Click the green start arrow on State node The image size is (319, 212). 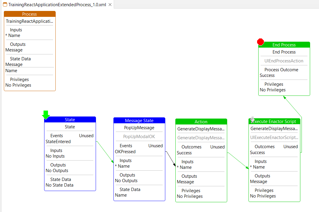click(x=46, y=115)
